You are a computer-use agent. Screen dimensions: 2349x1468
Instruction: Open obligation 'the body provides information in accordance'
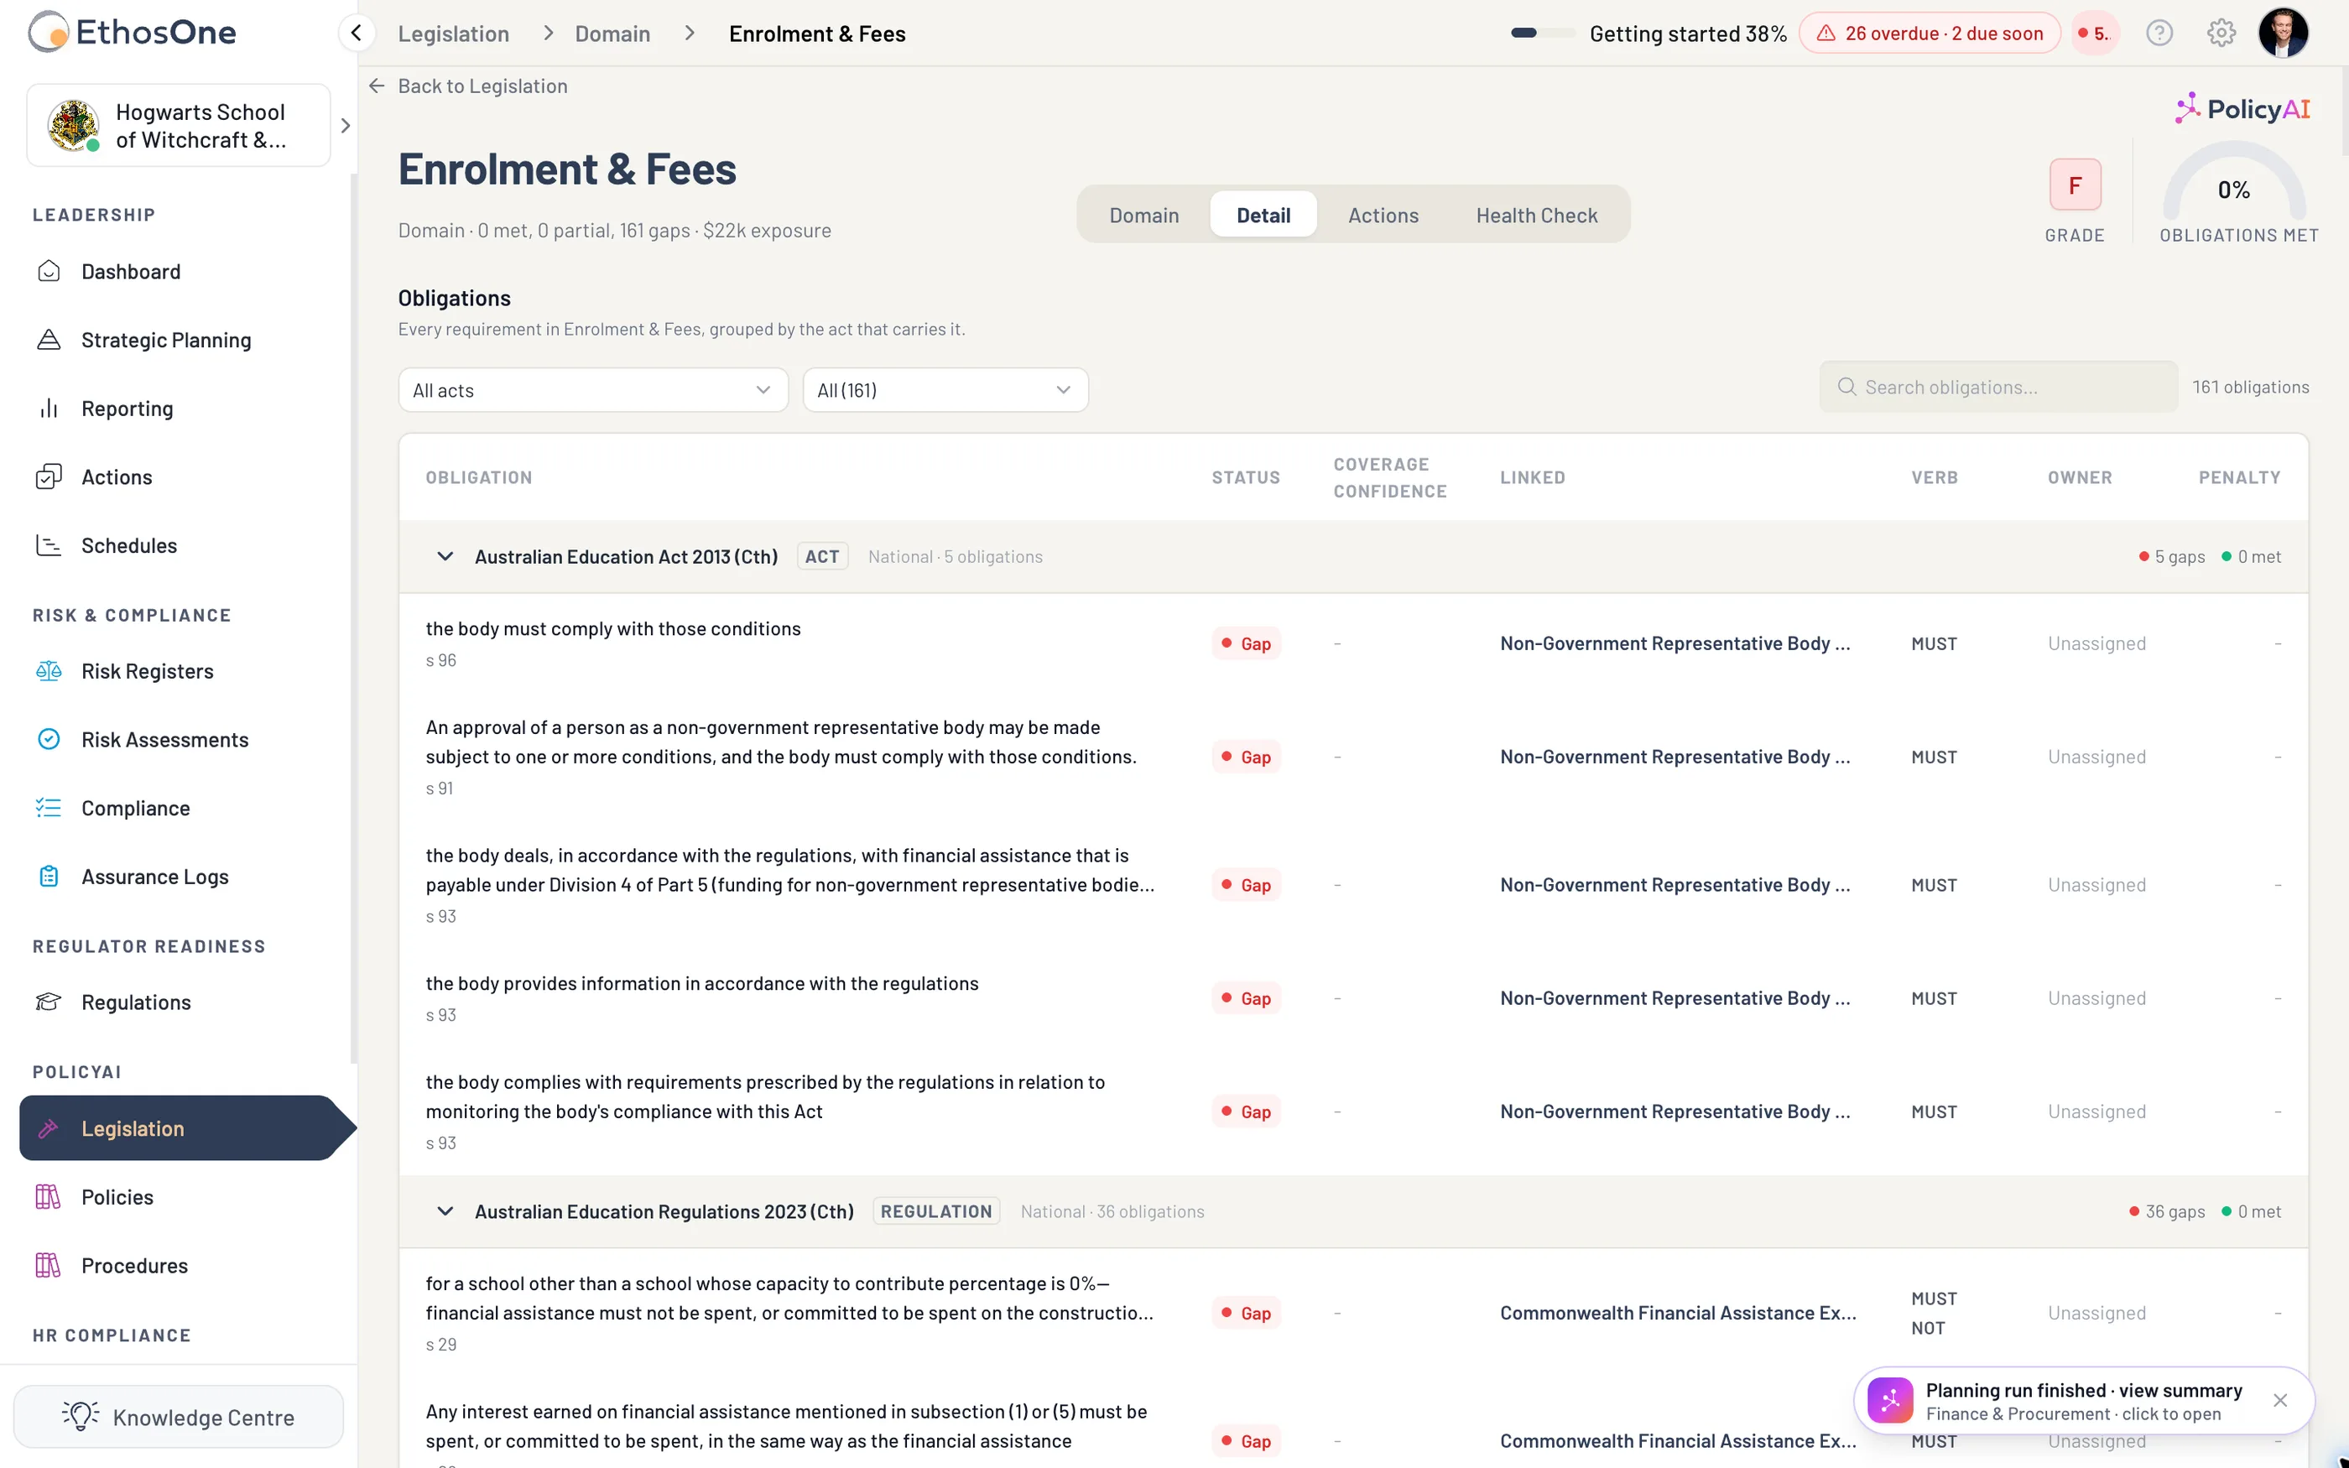point(702,983)
